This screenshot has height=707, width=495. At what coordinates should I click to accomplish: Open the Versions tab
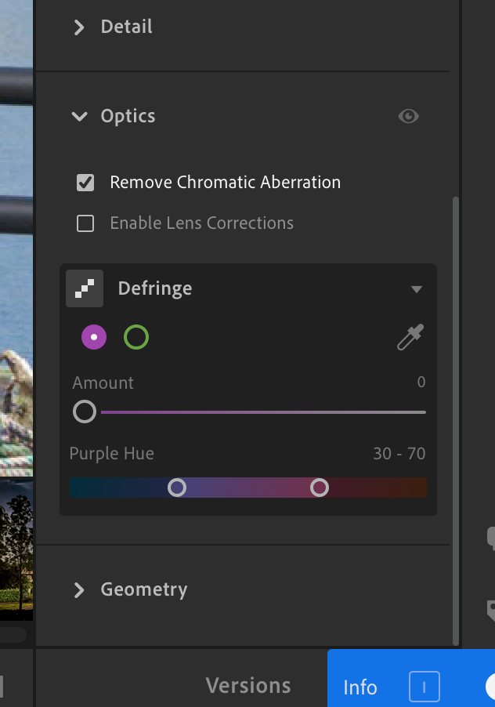[247, 686]
